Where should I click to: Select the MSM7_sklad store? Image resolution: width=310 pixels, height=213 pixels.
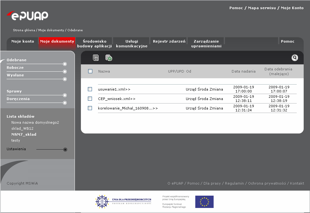pyautogui.click(x=24, y=134)
